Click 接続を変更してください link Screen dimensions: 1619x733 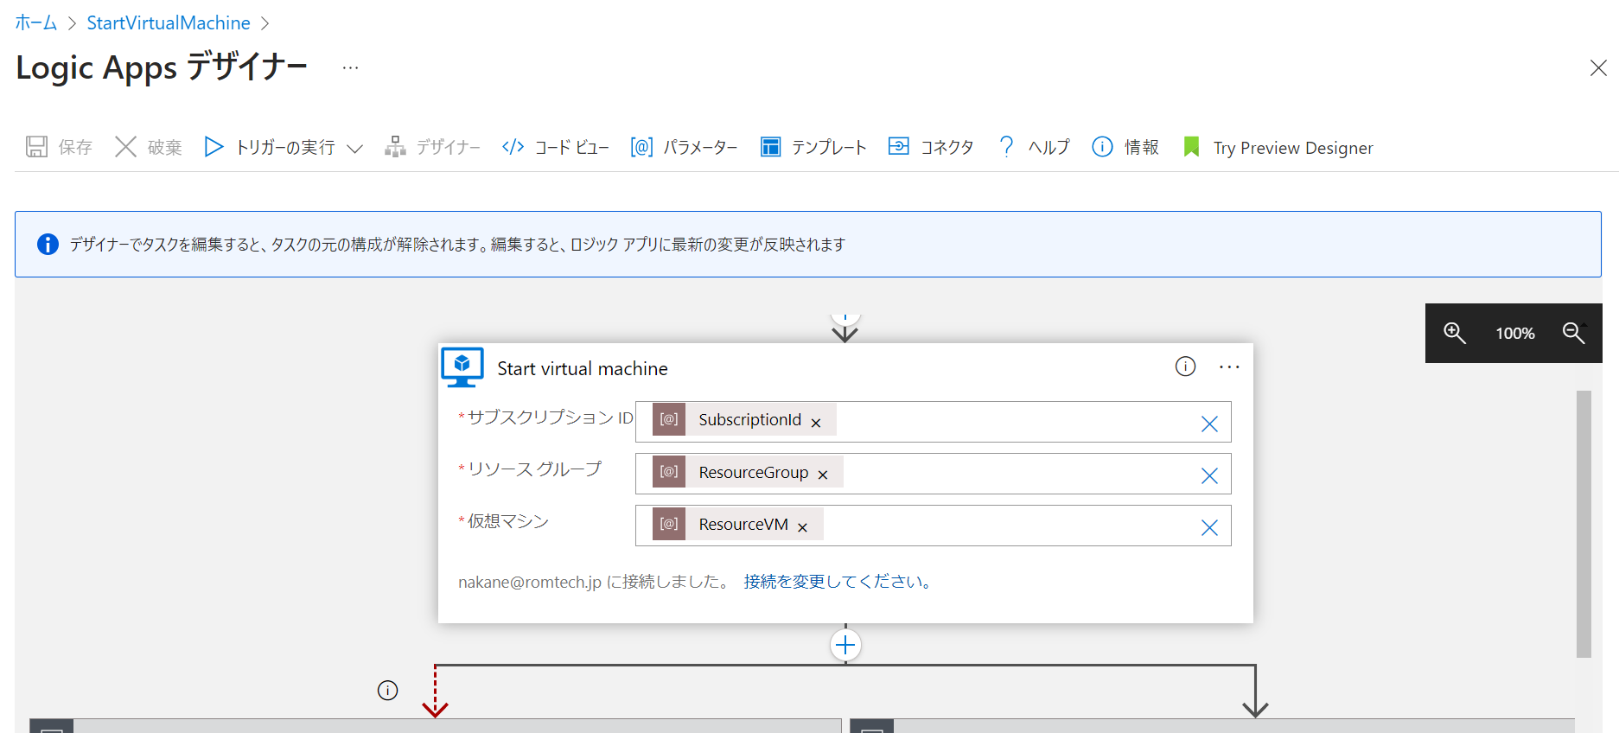point(839,582)
